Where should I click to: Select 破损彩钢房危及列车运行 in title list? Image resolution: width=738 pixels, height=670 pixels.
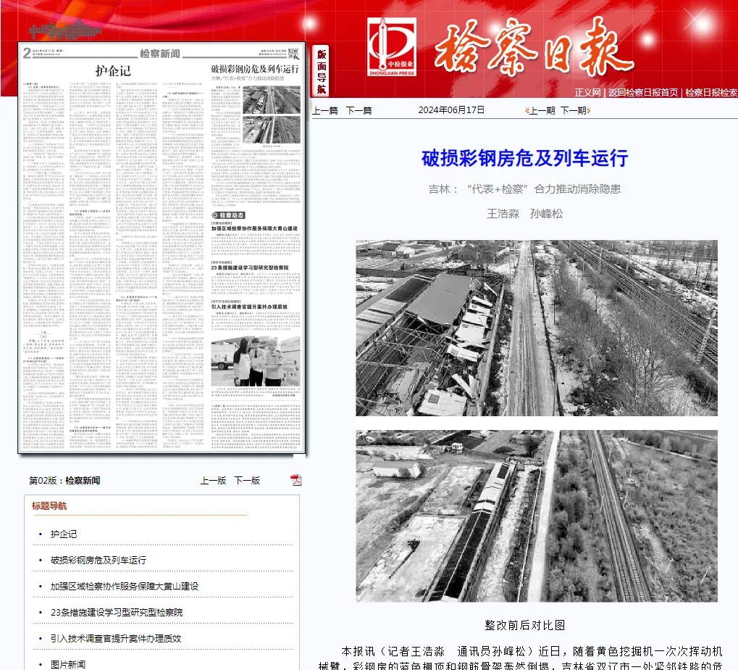(x=98, y=560)
